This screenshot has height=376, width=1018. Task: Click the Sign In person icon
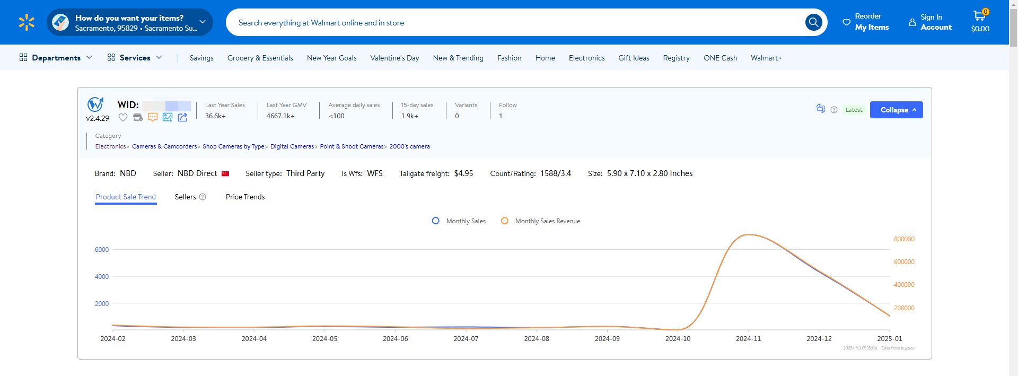click(x=912, y=22)
